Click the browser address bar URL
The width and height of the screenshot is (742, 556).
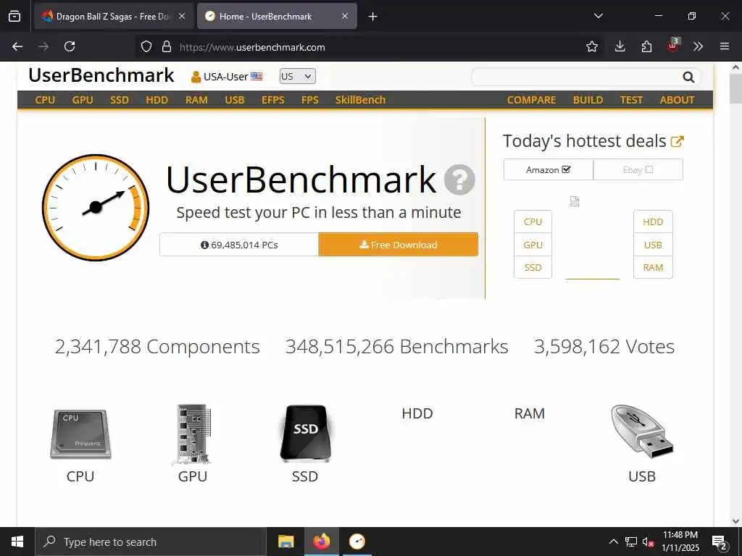point(252,47)
